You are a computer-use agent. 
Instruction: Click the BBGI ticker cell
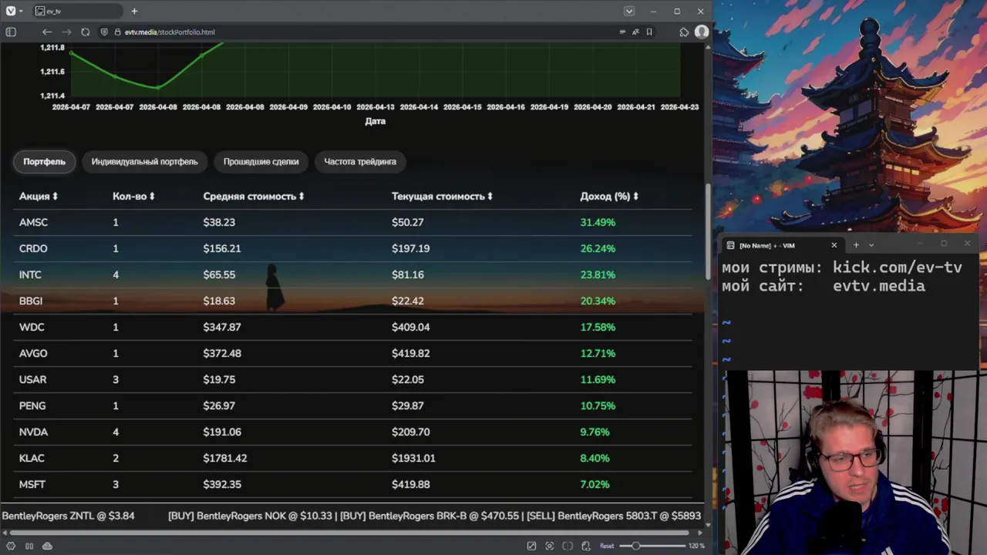coord(31,301)
